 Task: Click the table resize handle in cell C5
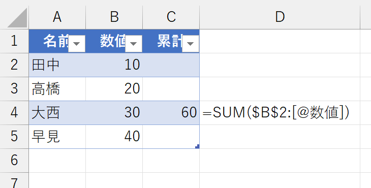tap(197, 147)
